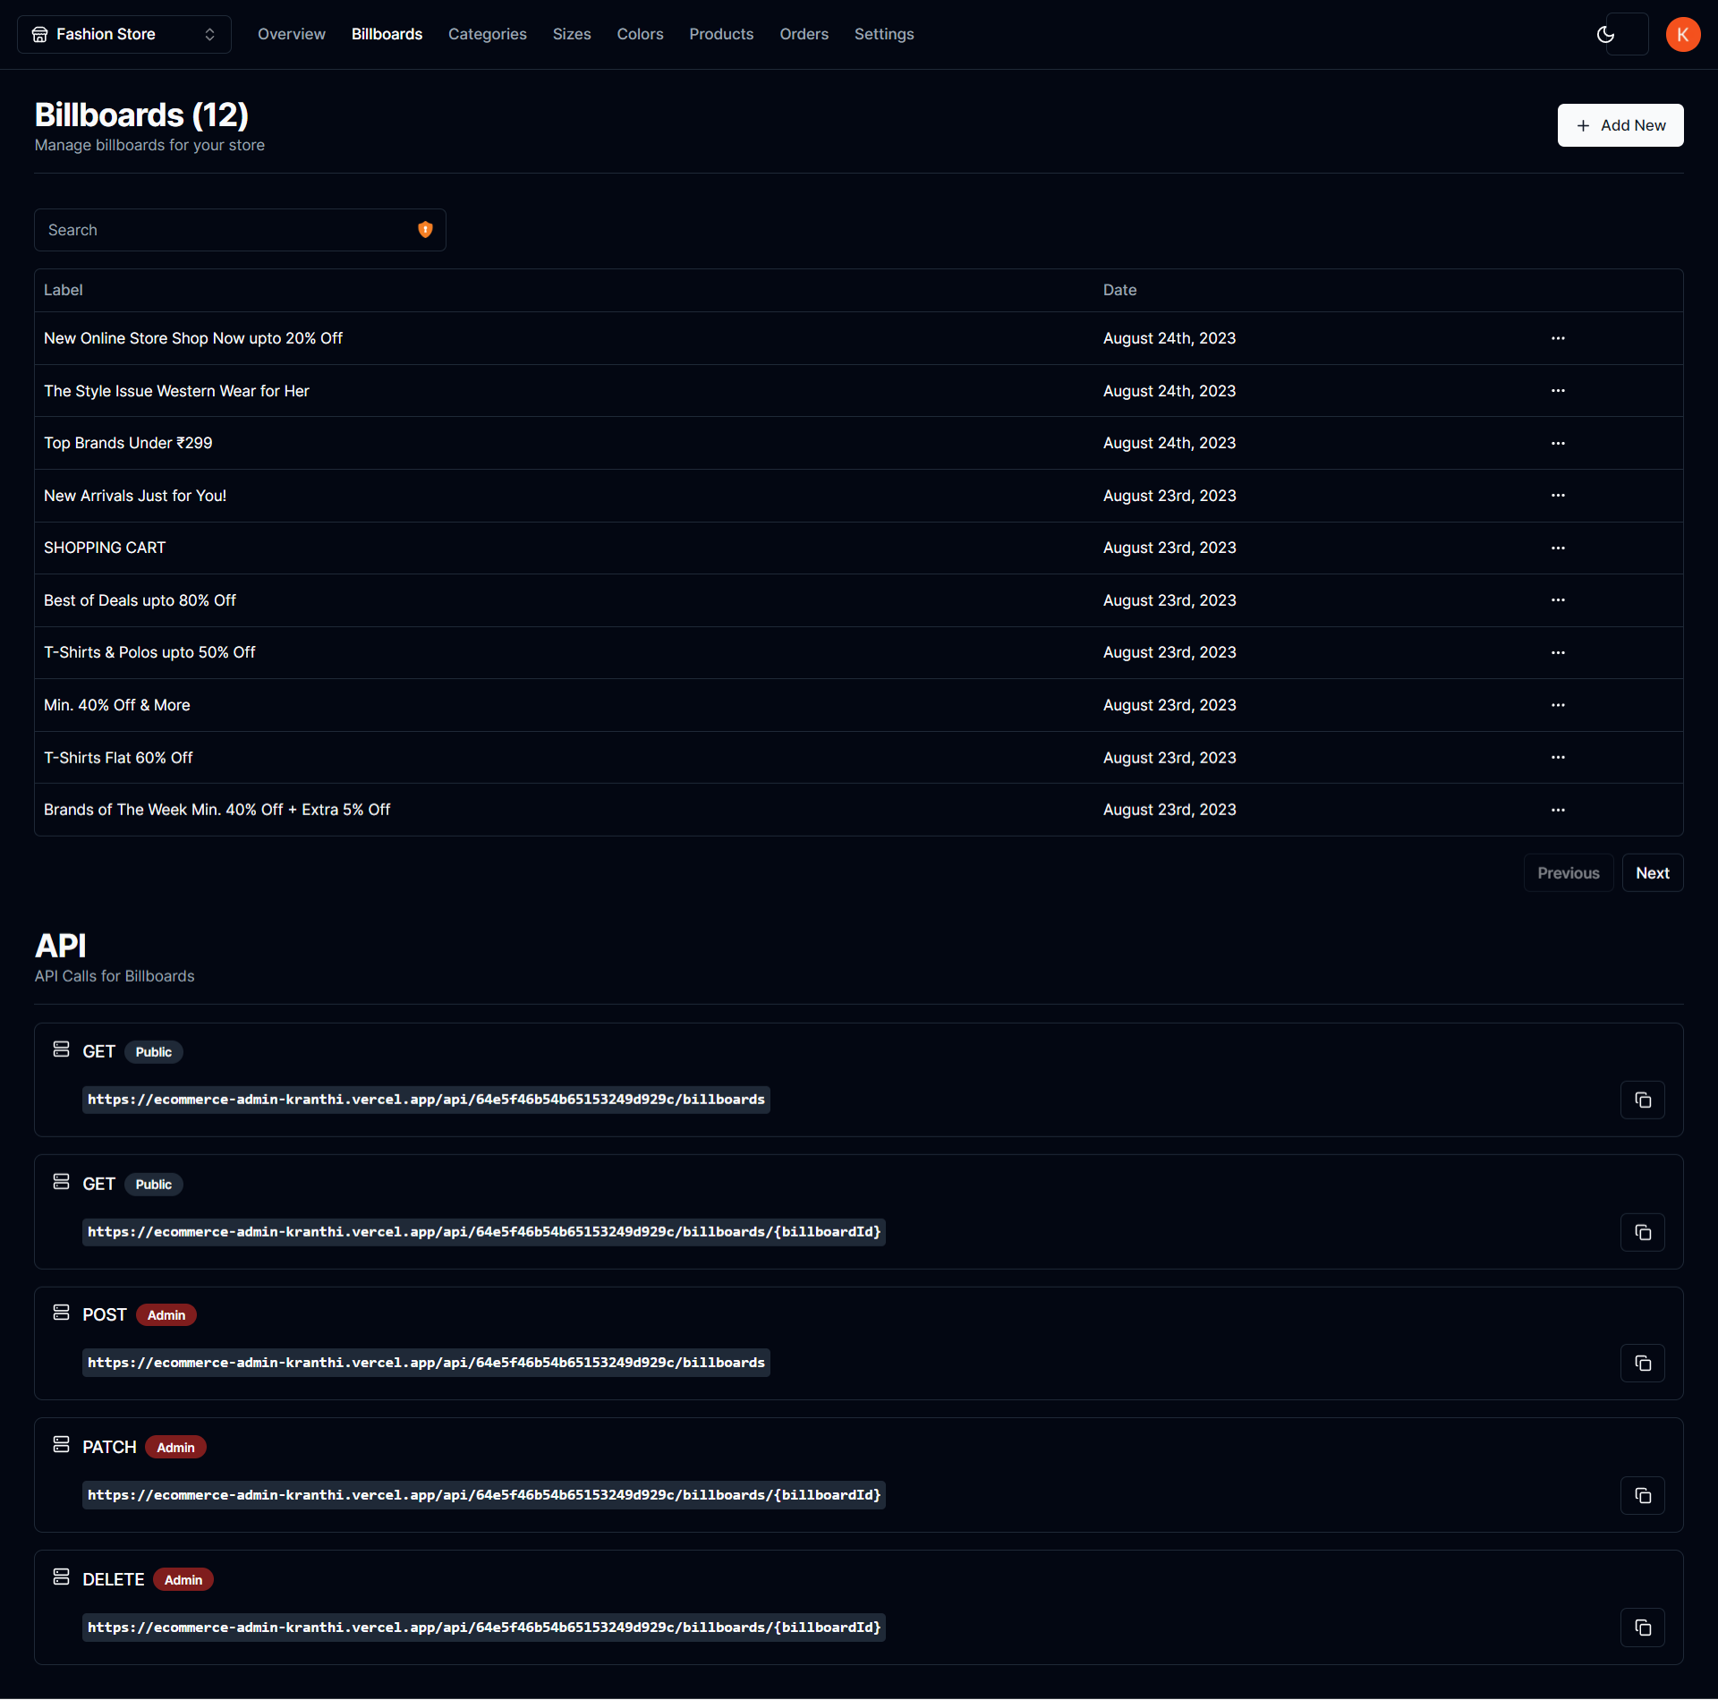This screenshot has height=1700, width=1718.
Task: Click the Add New billboard button
Action: click(1620, 125)
